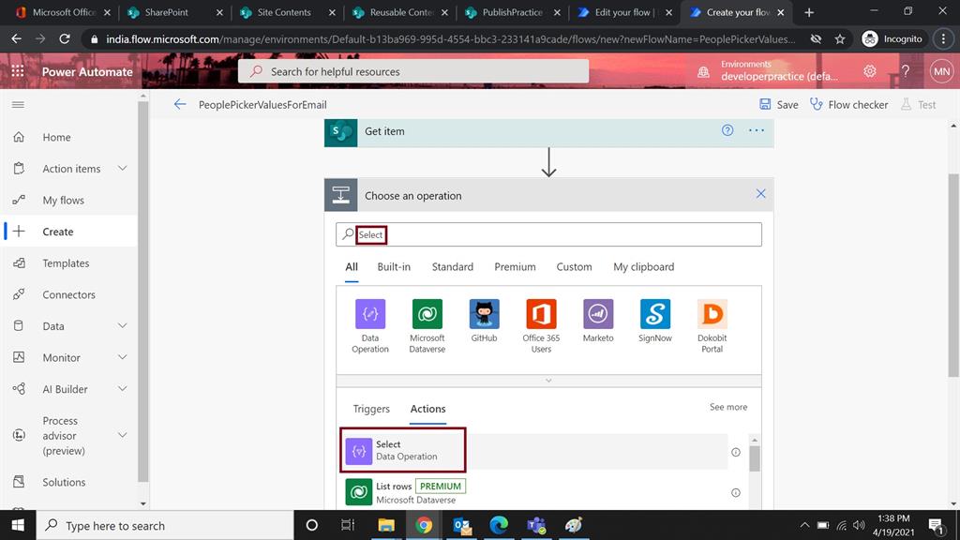Expand the AI Builder section
Screen dimensions: 960x540
pyautogui.click(x=123, y=389)
